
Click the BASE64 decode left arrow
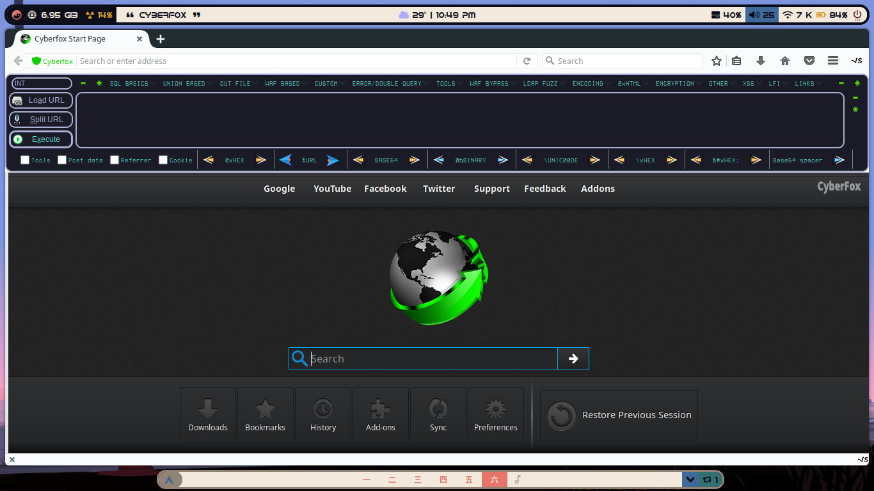click(x=358, y=160)
